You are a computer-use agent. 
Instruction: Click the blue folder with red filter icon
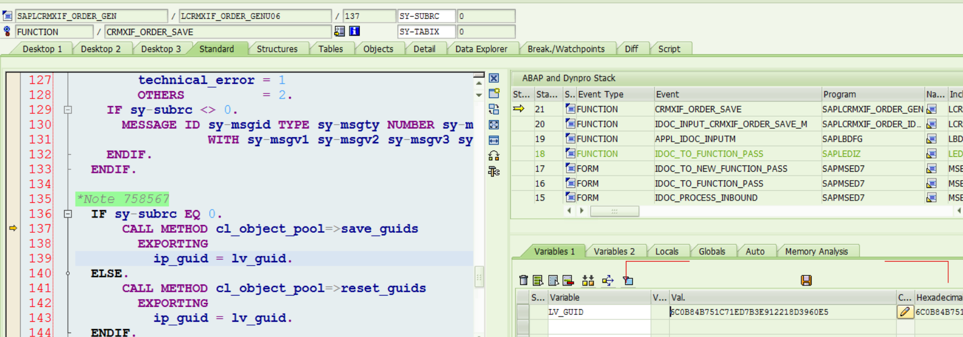[x=628, y=280]
